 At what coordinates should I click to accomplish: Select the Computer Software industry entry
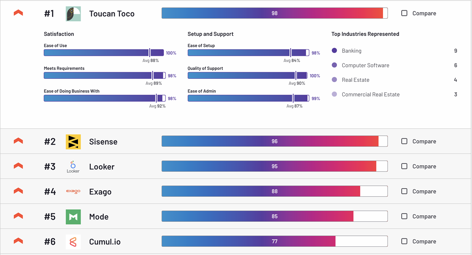coord(365,66)
